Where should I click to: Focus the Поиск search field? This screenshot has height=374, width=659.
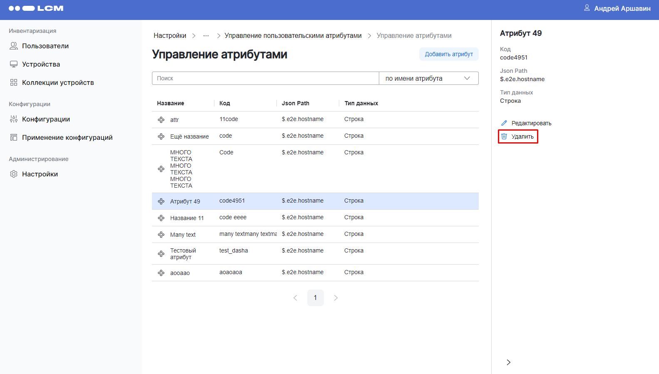point(265,78)
